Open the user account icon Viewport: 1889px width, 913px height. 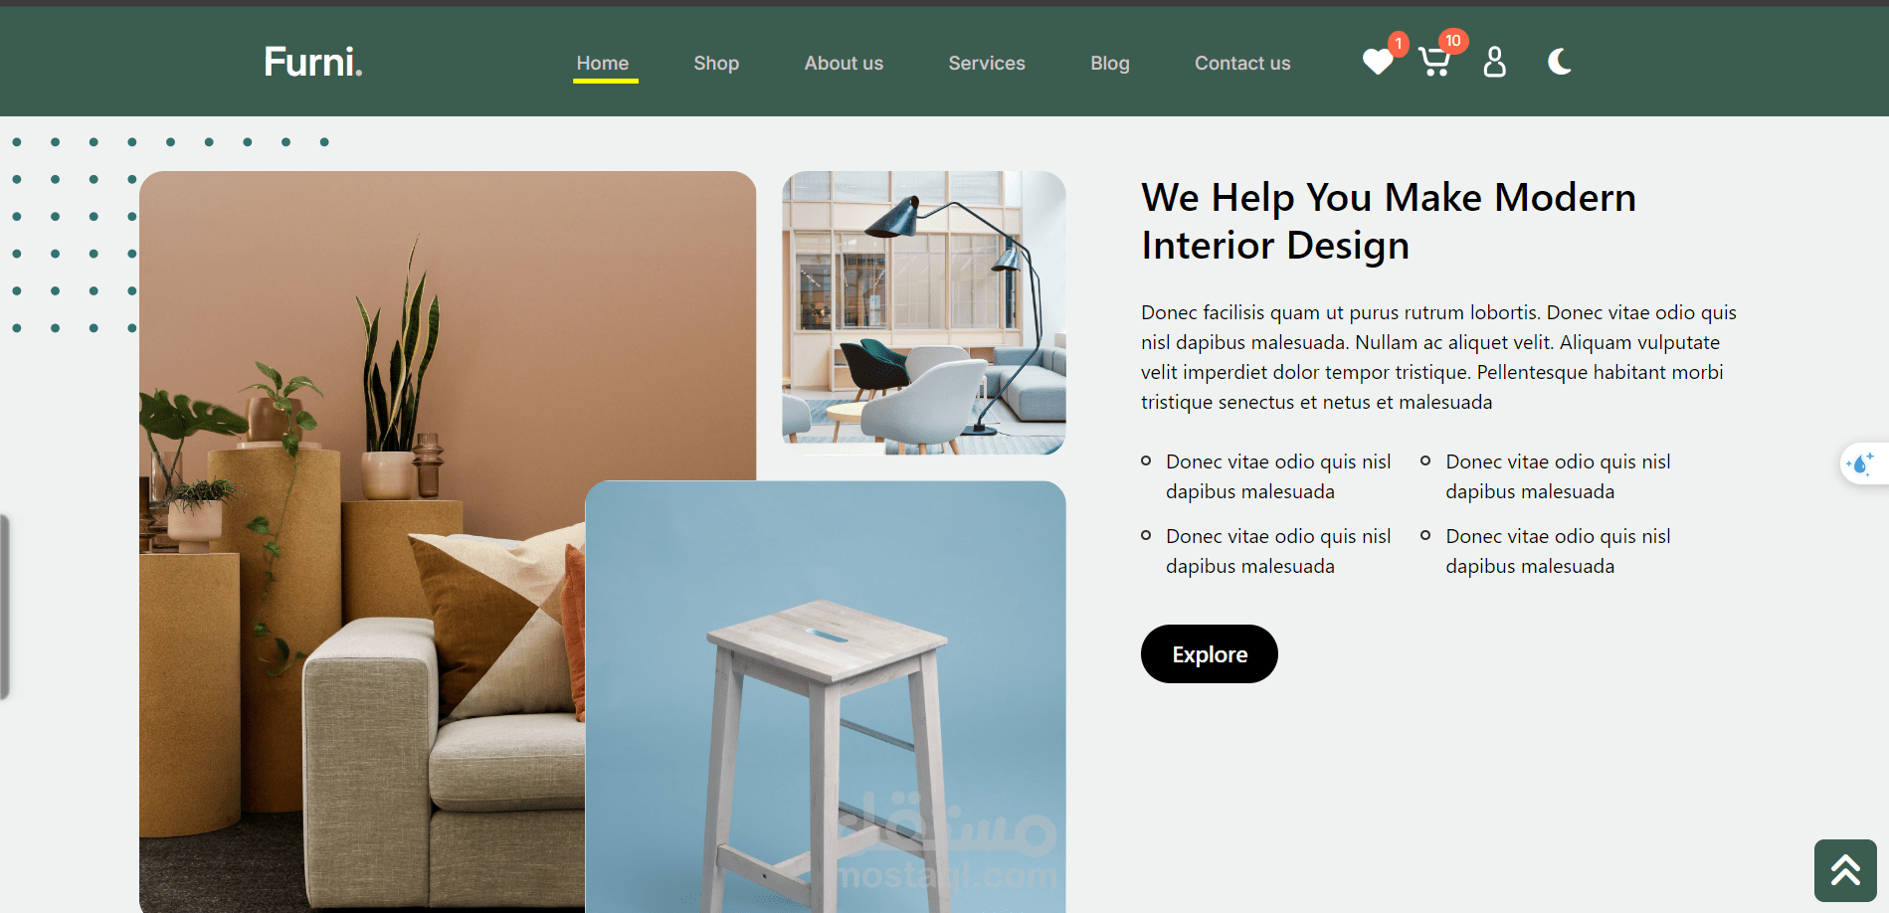tap(1494, 62)
